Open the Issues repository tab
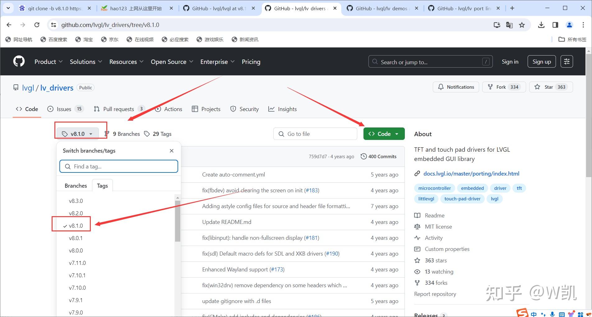This screenshot has height=317, width=592. pyautogui.click(x=65, y=109)
